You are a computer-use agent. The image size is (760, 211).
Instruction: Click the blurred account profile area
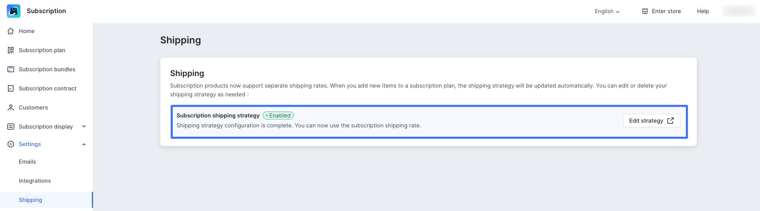pyautogui.click(x=739, y=11)
